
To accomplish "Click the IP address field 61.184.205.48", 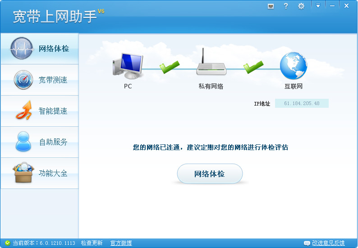I will [x=302, y=103].
